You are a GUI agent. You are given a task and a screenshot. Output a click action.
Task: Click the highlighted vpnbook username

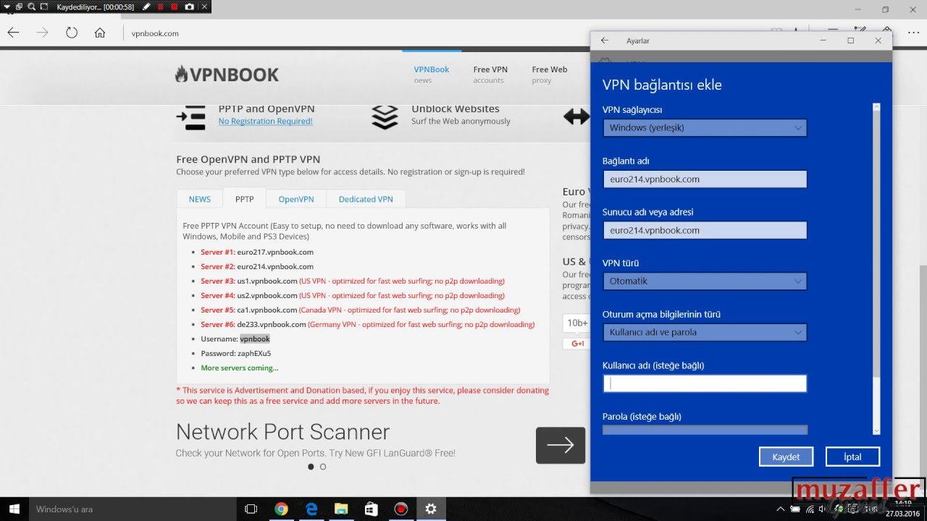click(255, 339)
